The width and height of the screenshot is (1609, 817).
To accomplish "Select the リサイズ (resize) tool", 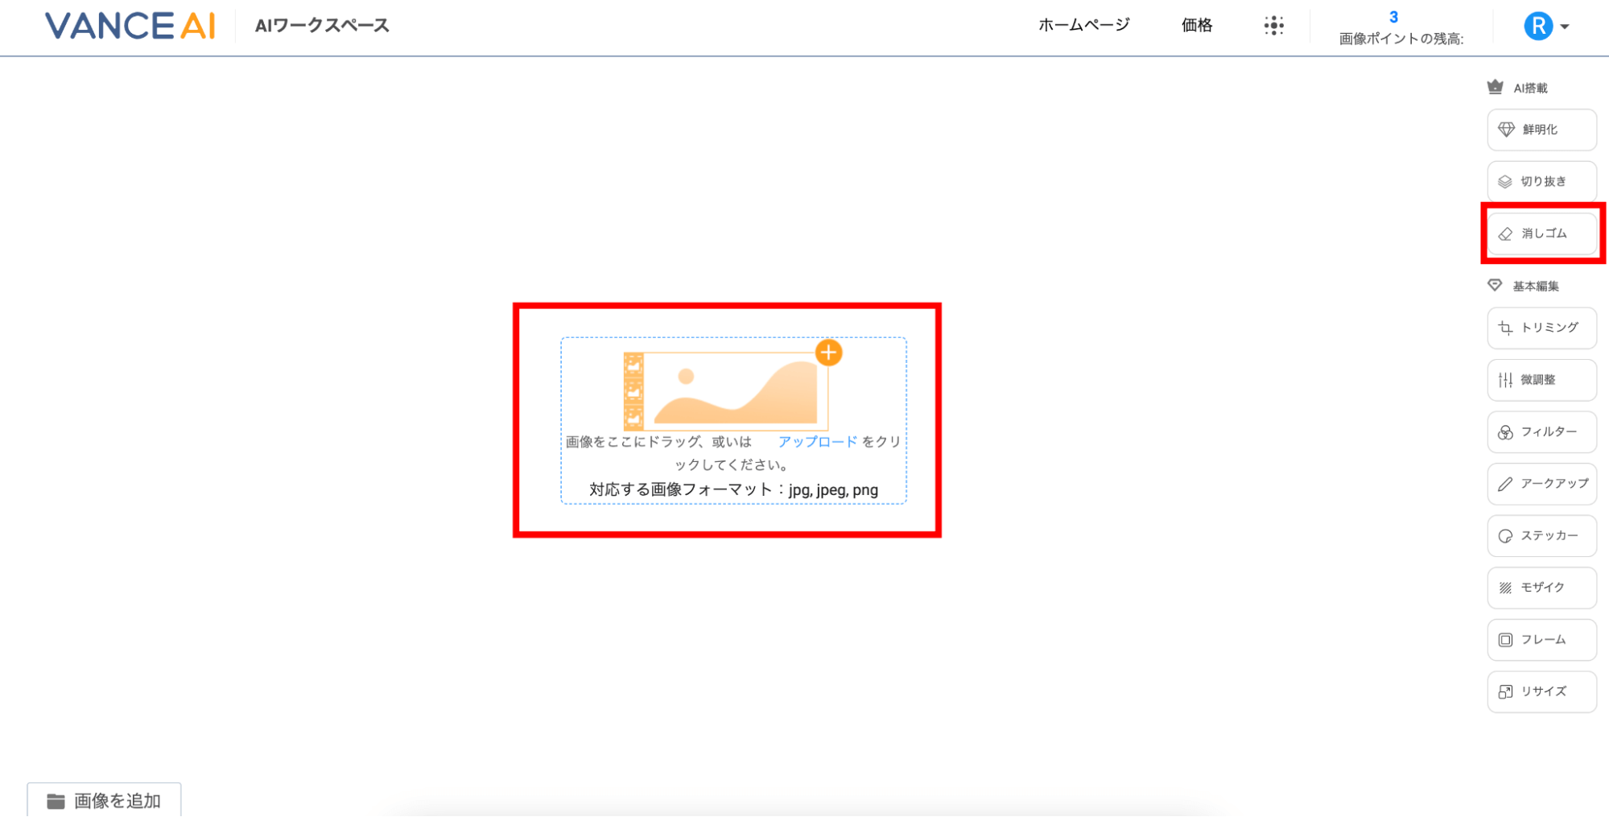I will [x=1540, y=691].
